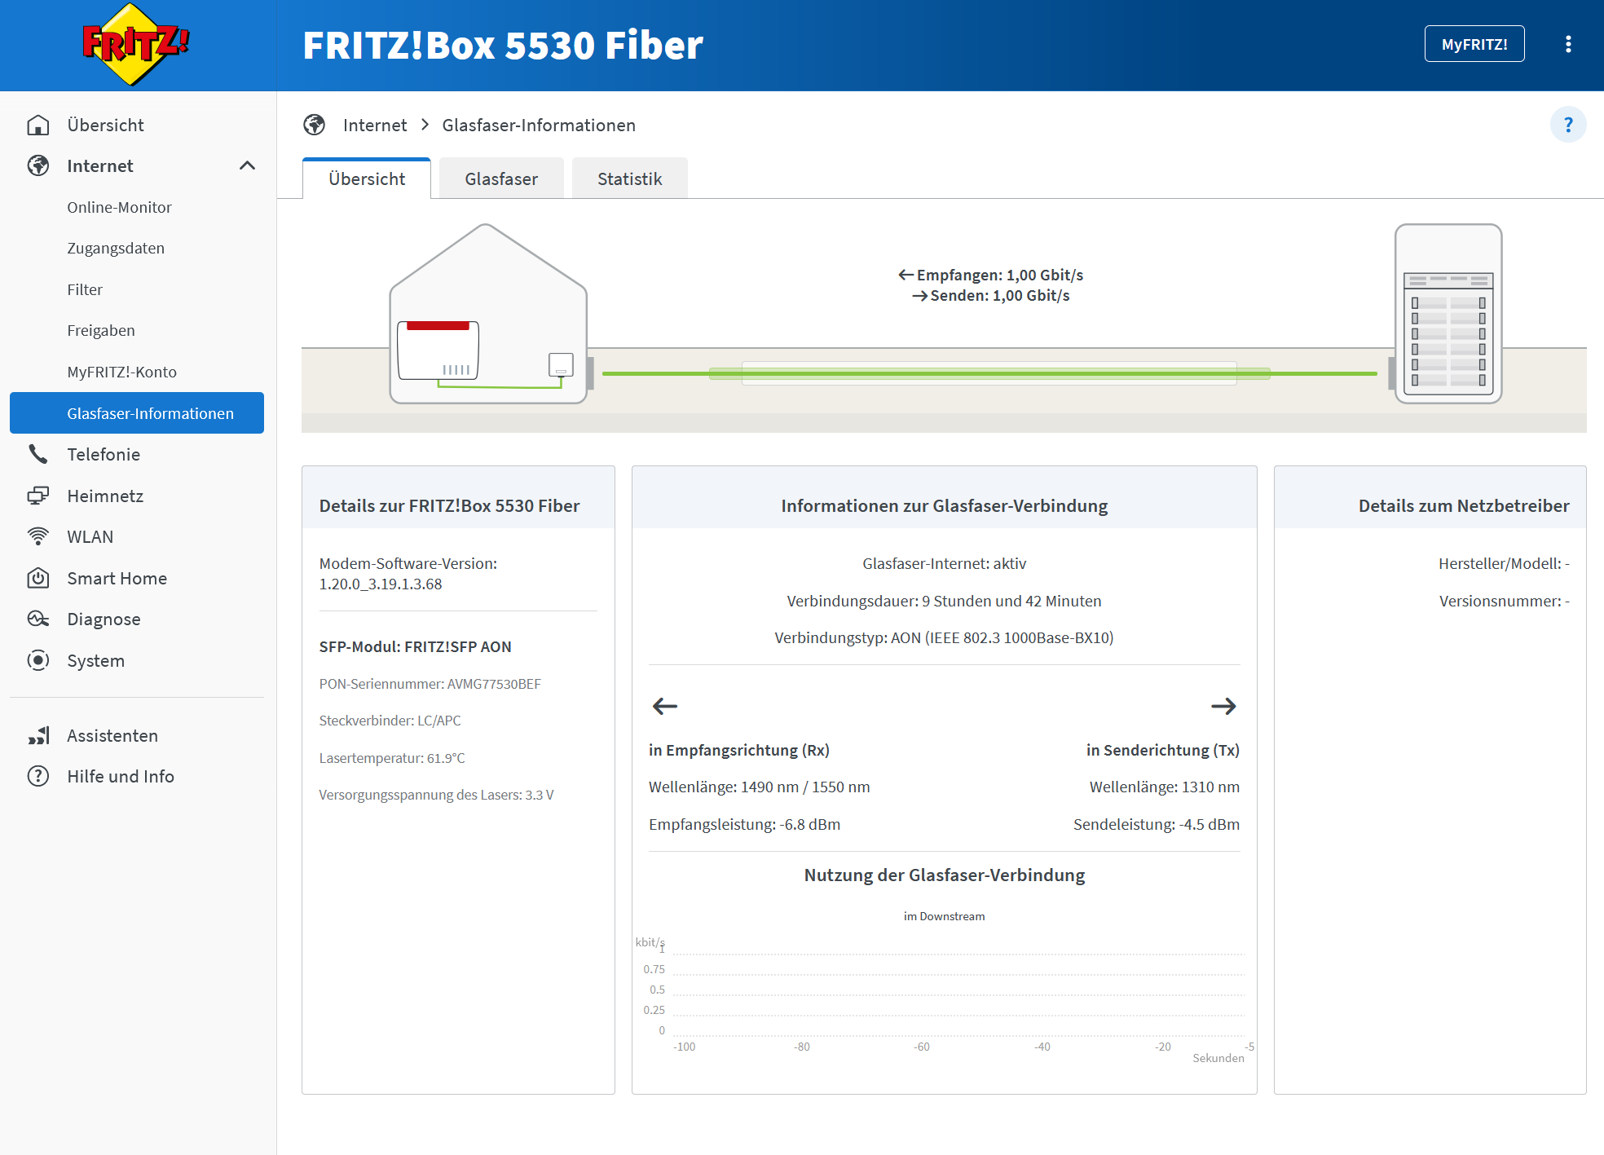Click the Glasfaser-Informationen breadcrumb text

539,125
